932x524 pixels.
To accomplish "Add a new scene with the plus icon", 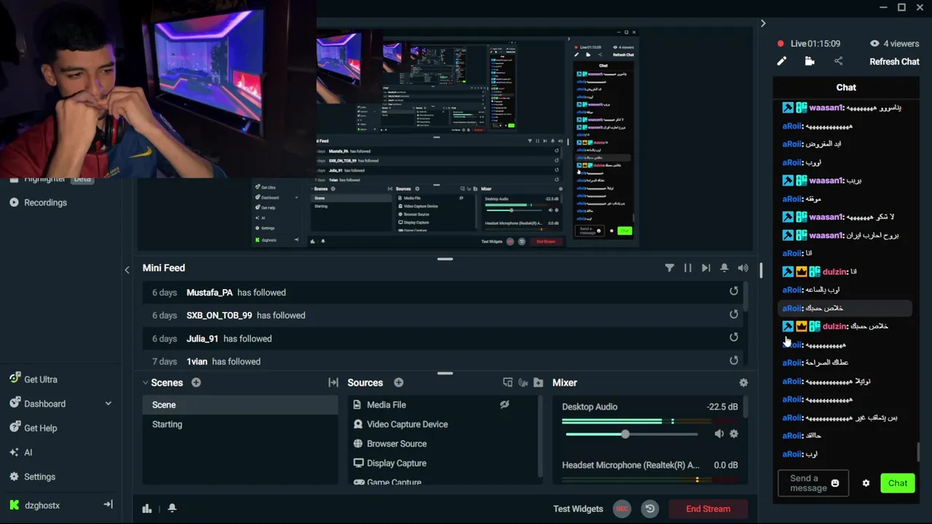I will (x=196, y=383).
